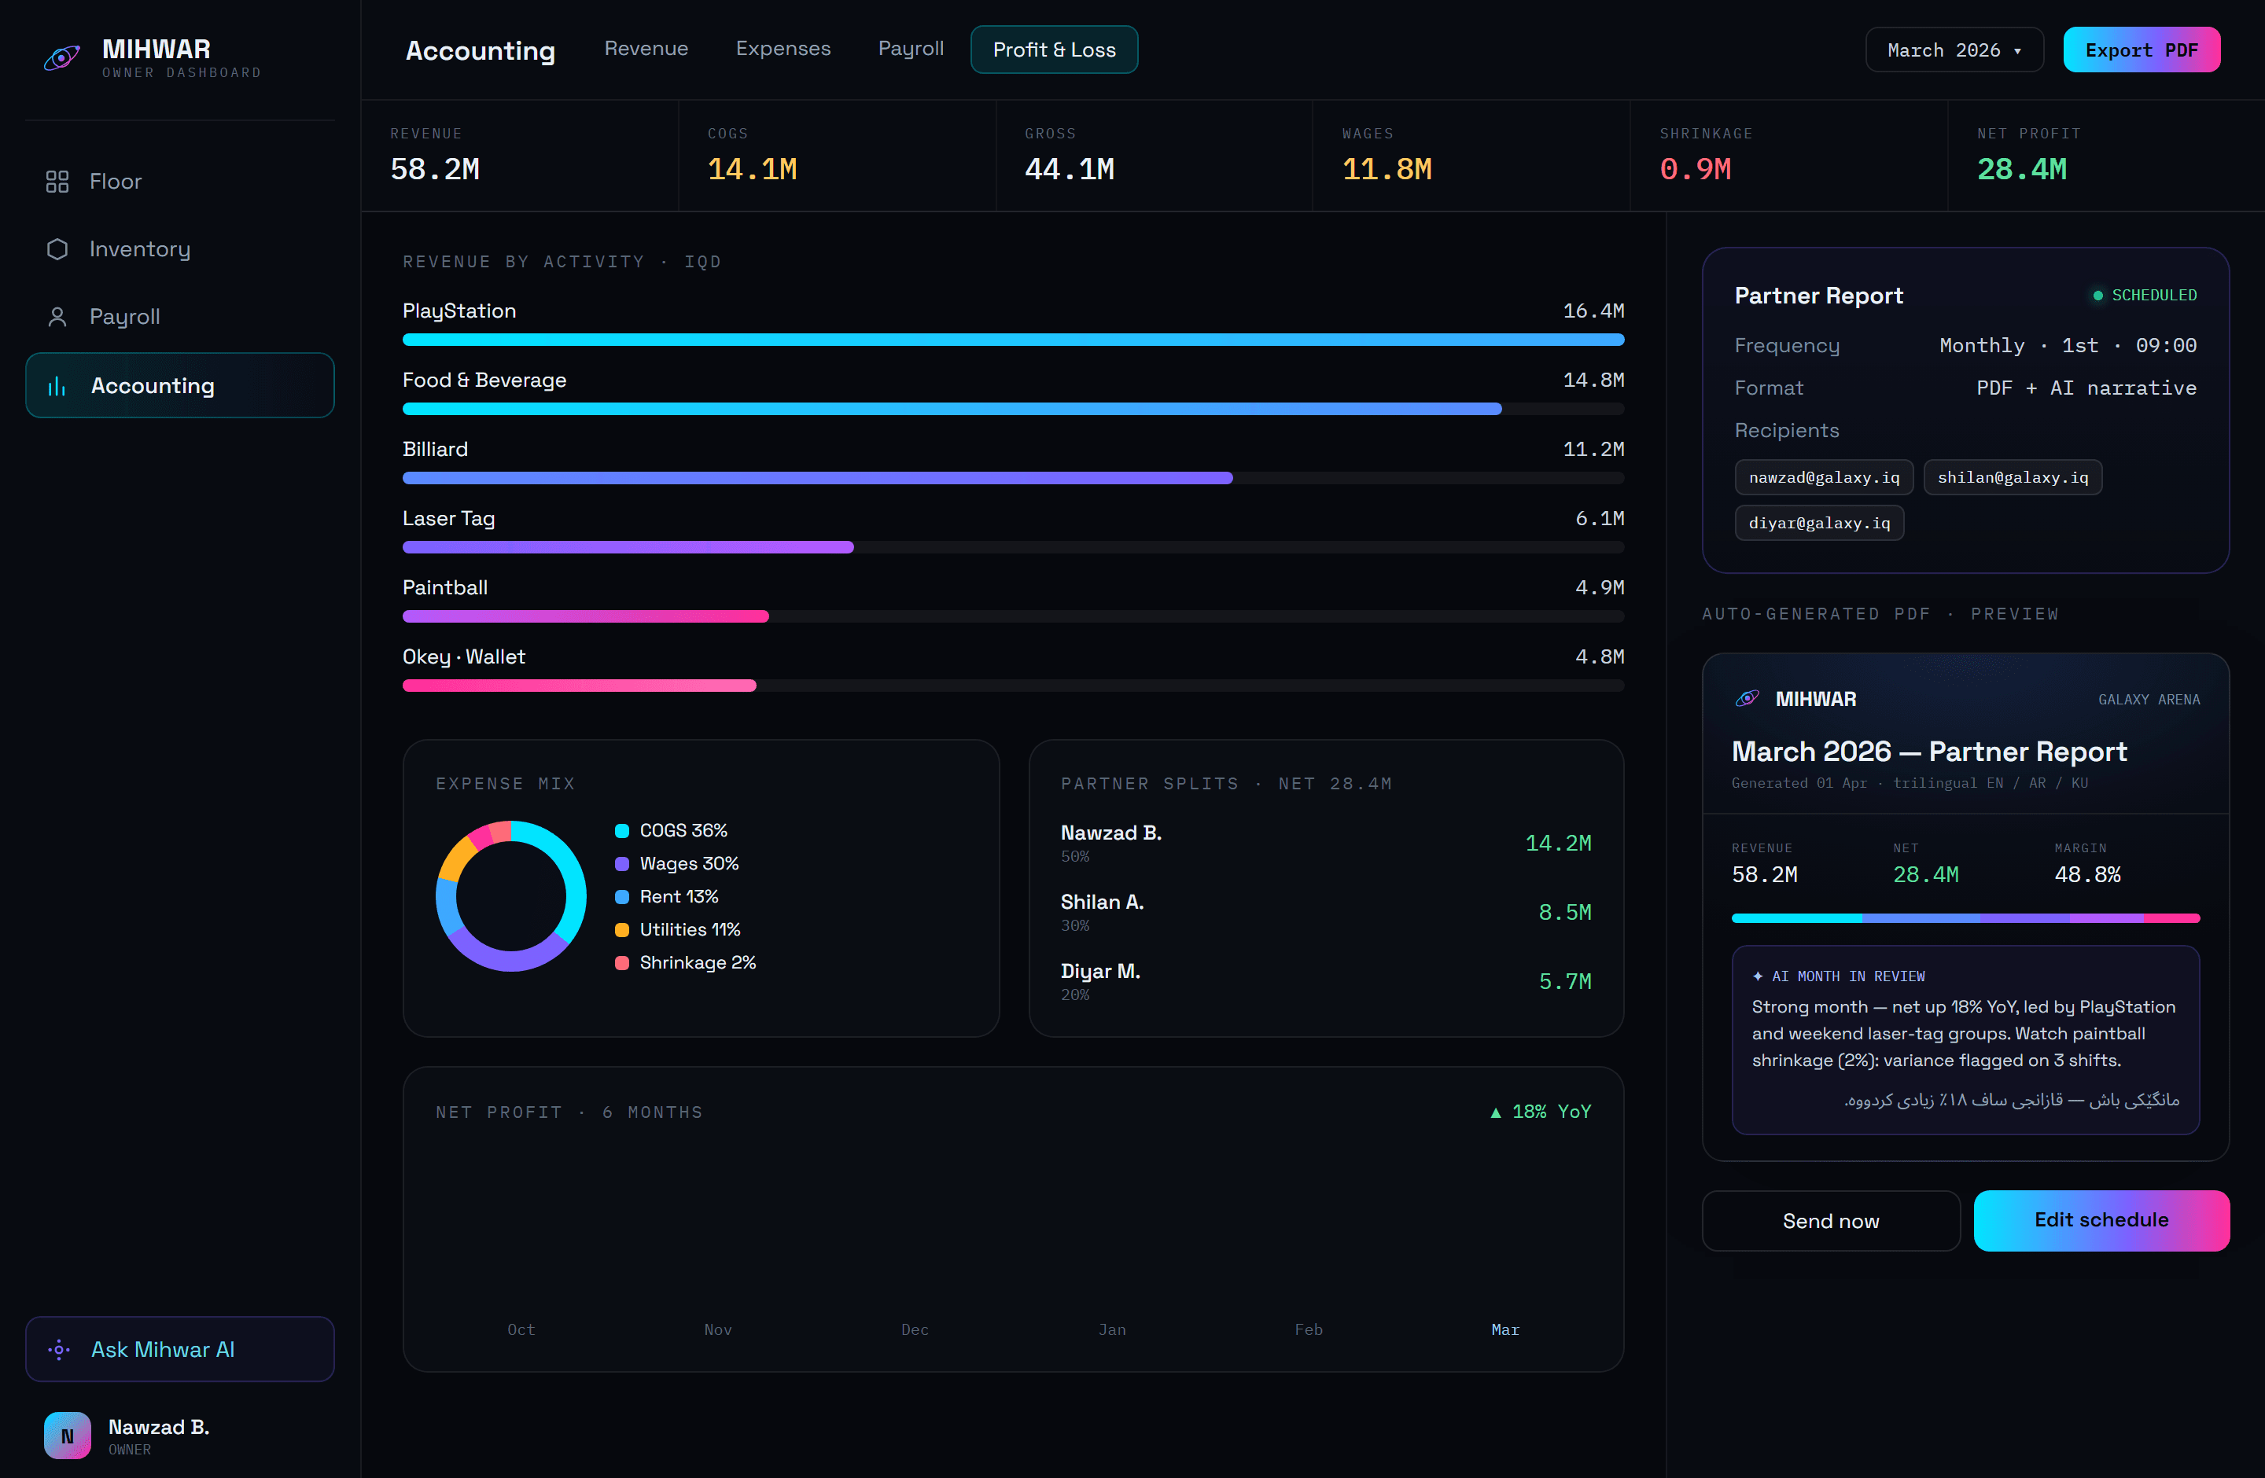Image resolution: width=2265 pixels, height=1478 pixels.
Task: Click the PlayStation revenue bar
Action: [x=1013, y=340]
